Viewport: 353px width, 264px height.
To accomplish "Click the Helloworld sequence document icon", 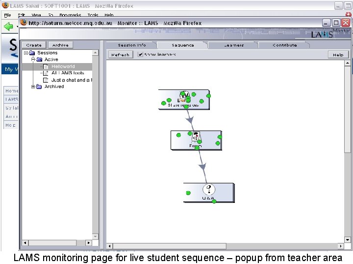I will tap(46, 66).
